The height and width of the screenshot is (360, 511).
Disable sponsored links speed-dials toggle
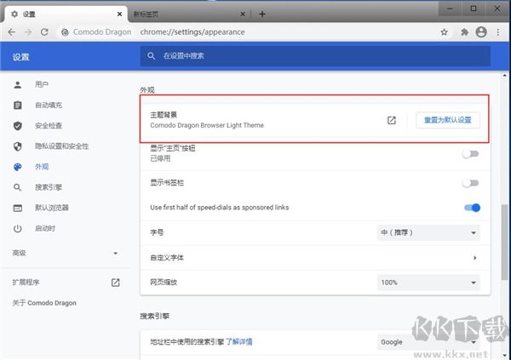pyautogui.click(x=472, y=208)
